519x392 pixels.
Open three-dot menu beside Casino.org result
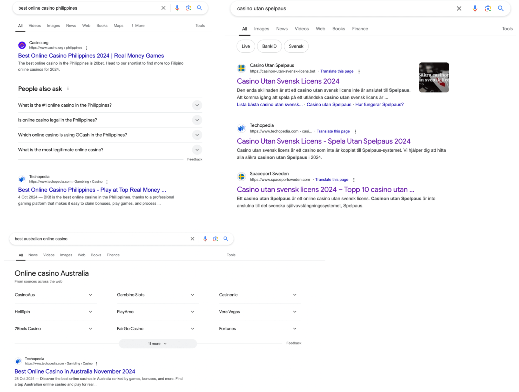87,48
